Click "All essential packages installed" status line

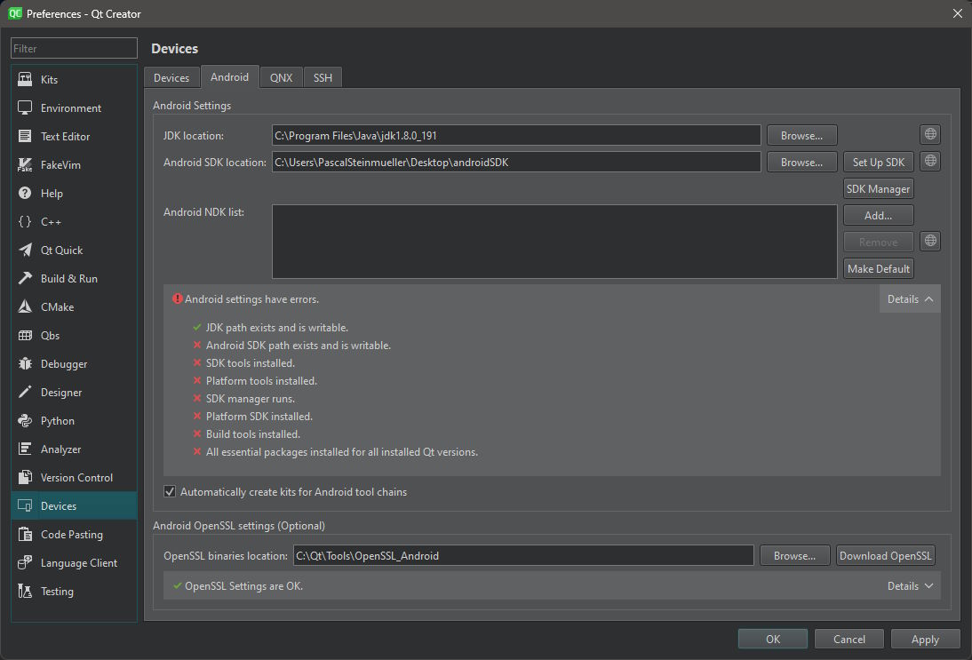coord(342,452)
